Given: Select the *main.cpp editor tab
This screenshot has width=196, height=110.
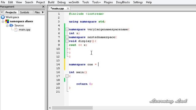Looking at the screenshot, I should tap(57, 9).
